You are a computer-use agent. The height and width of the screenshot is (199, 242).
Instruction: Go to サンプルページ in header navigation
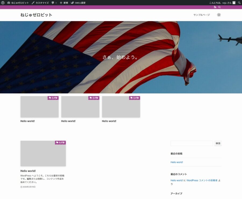201,15
